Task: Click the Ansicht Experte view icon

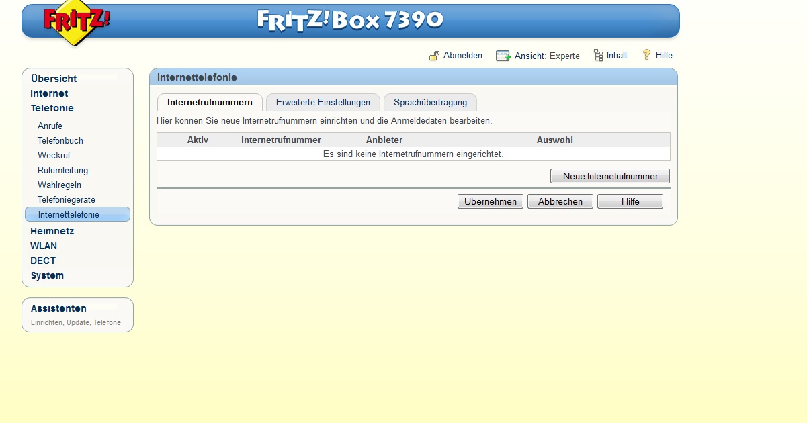Action: 503,56
